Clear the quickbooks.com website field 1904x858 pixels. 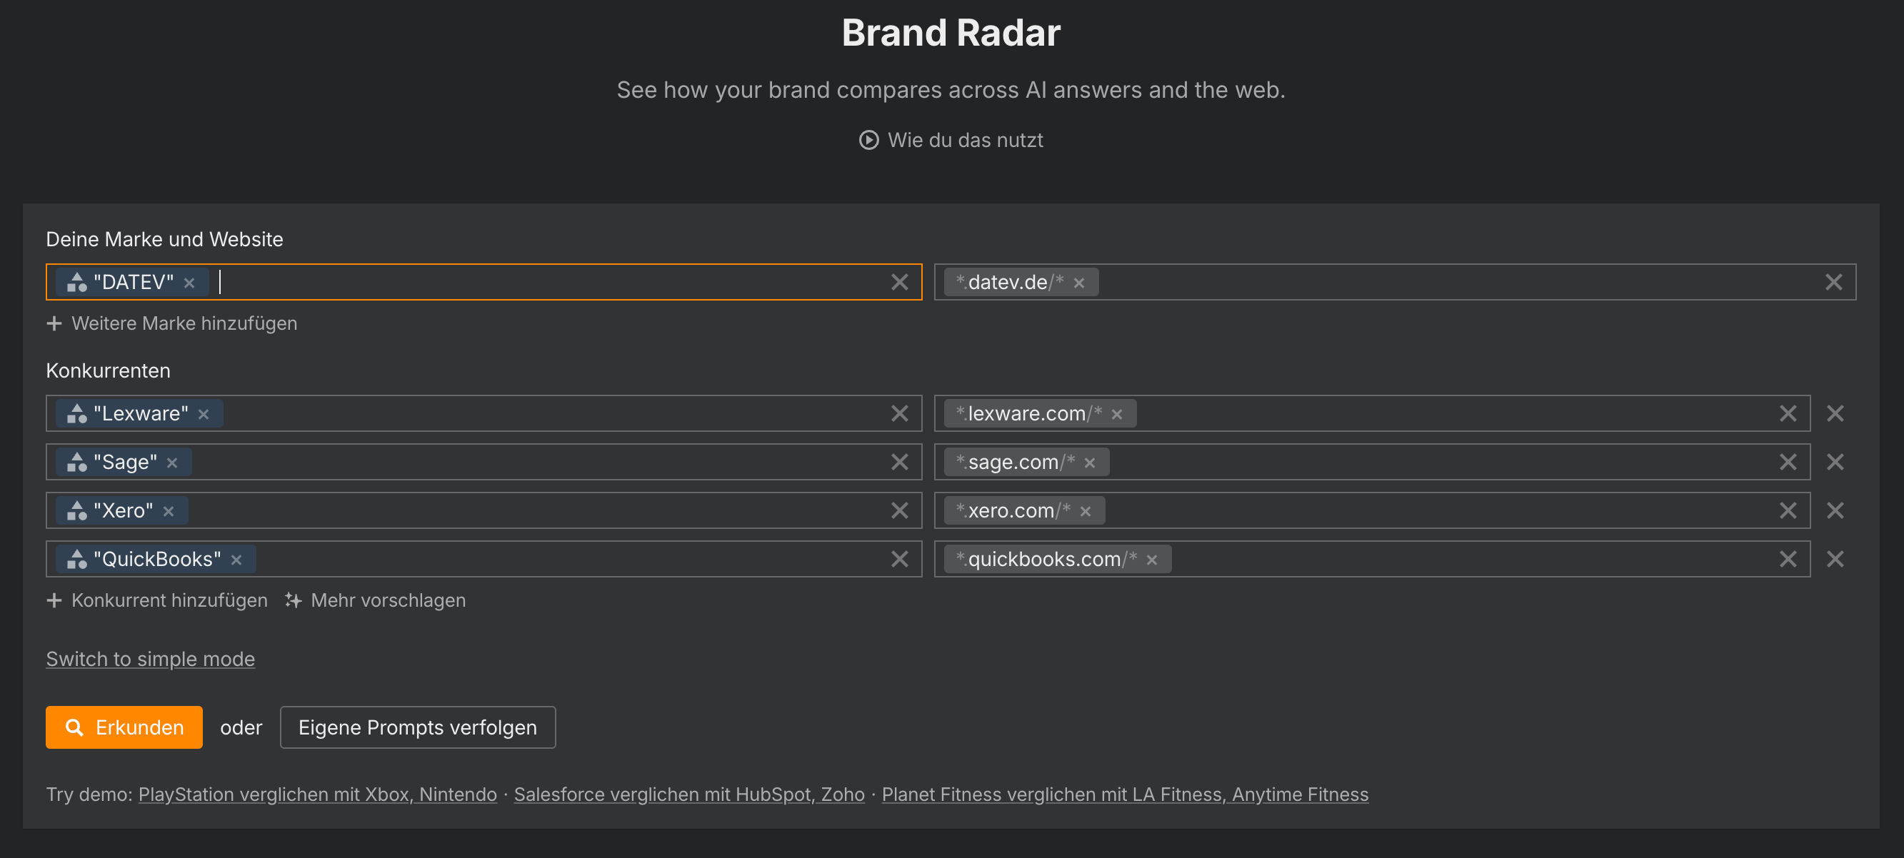point(1787,560)
